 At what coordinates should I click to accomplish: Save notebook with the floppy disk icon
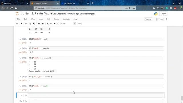coord(17,23)
